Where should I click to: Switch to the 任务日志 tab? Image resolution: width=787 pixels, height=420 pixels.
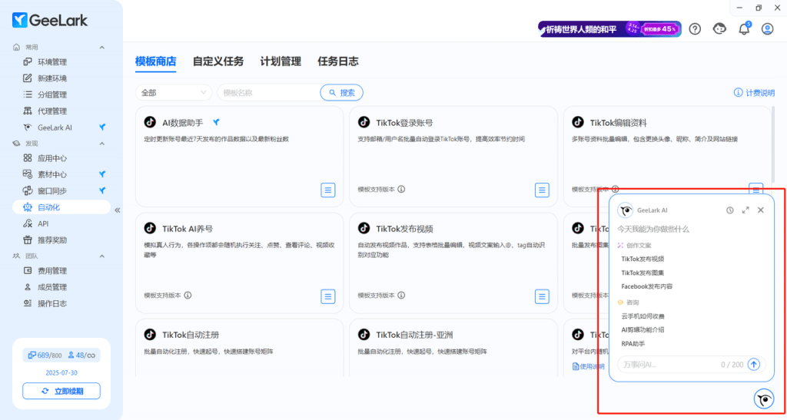(337, 61)
